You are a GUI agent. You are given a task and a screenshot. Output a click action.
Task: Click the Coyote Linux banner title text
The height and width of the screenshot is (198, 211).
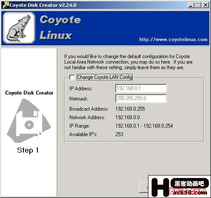pos(60,27)
